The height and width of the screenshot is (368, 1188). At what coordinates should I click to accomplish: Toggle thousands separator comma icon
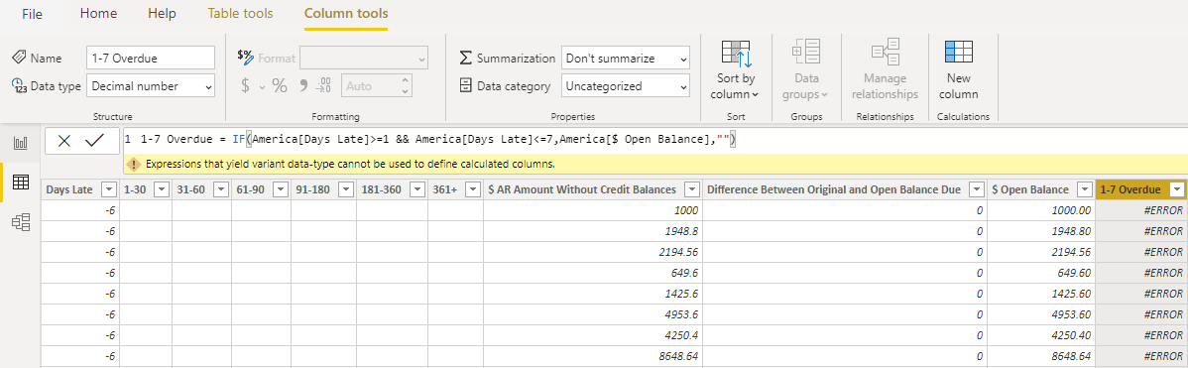pos(303,86)
